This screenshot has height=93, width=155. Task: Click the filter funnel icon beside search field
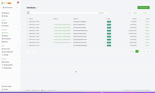coord(28,13)
